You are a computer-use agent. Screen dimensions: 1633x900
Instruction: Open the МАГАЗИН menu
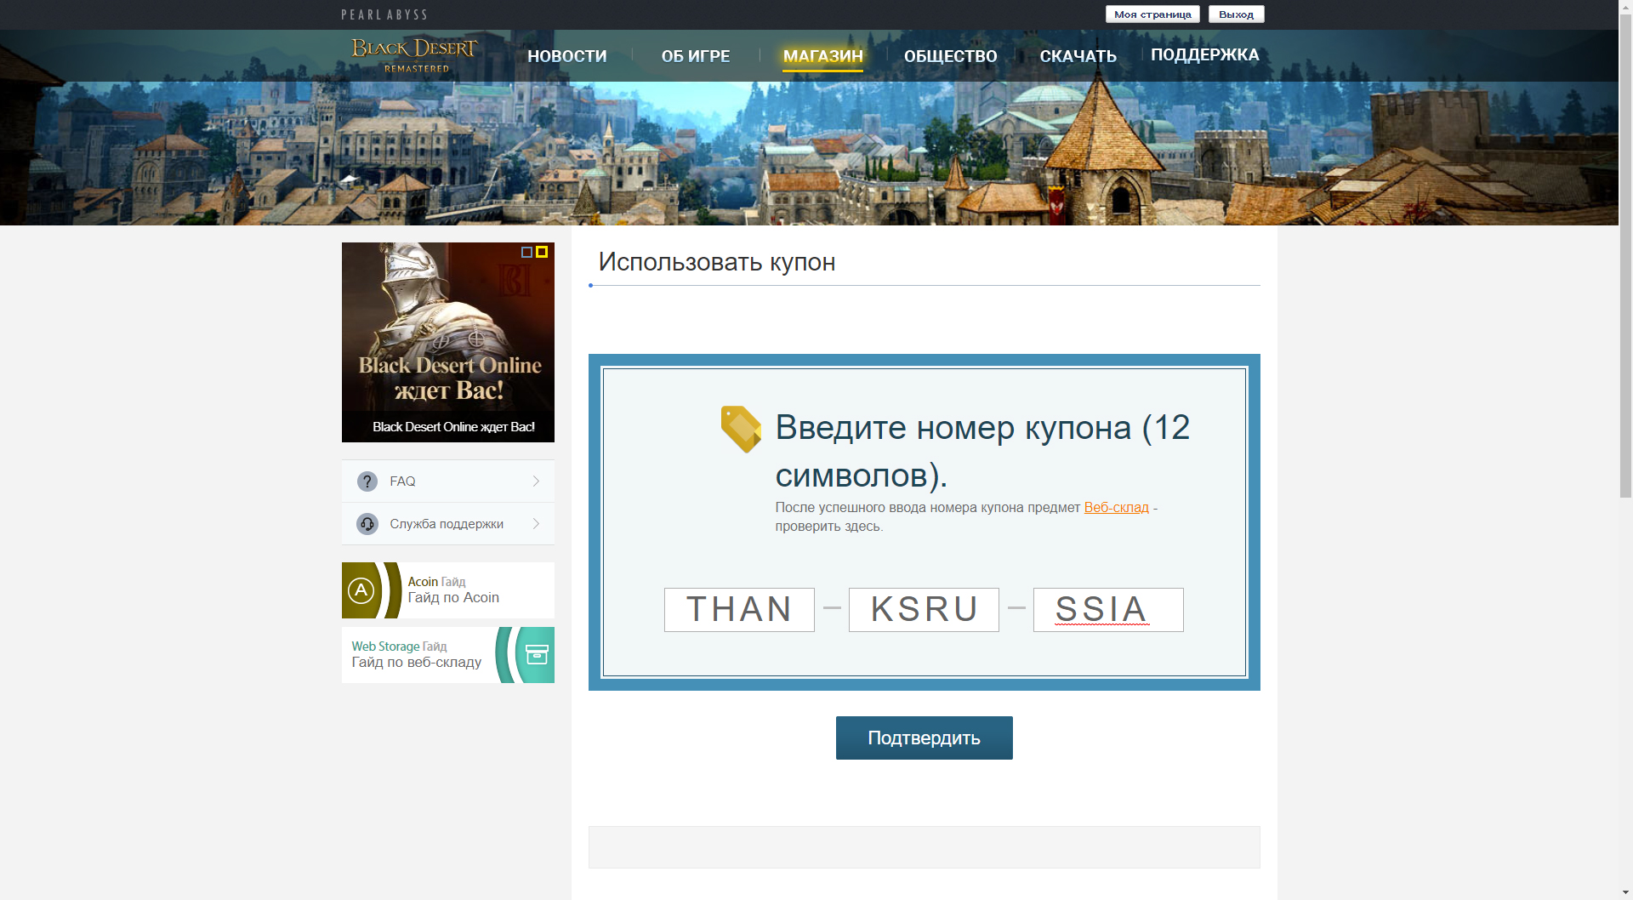point(822,56)
